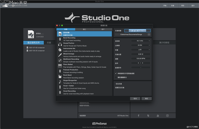Open the 24 Bit resolution dropdown

(x=141, y=45)
